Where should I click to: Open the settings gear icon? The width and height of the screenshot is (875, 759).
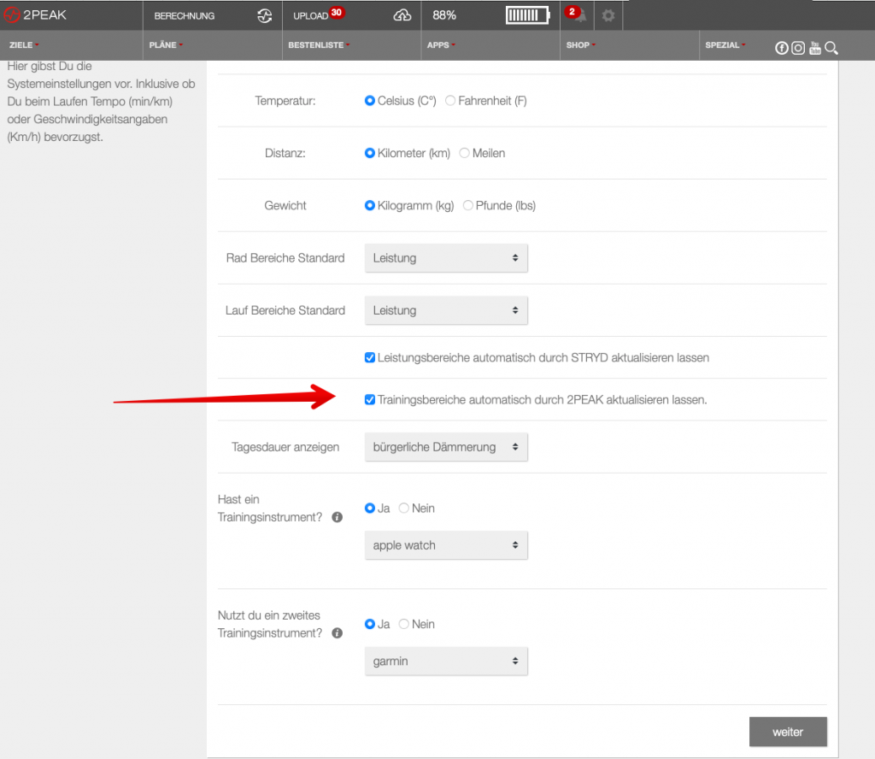click(x=608, y=15)
